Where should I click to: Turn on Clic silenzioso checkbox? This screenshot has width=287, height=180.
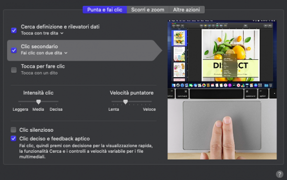click(x=13, y=130)
